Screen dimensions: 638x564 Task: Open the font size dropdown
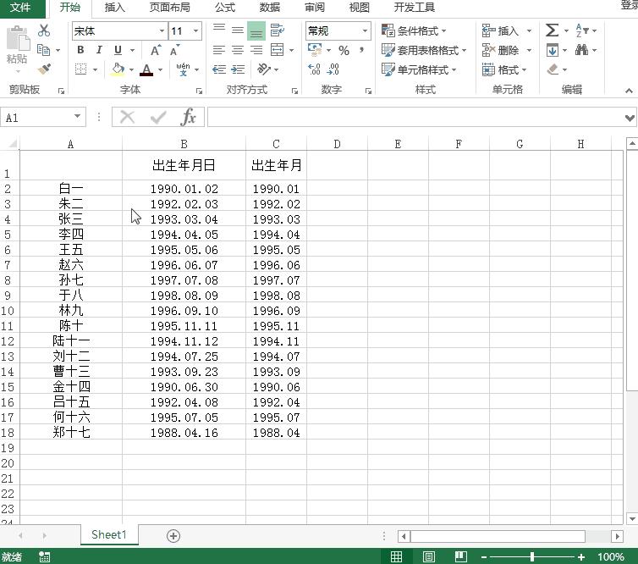point(196,31)
